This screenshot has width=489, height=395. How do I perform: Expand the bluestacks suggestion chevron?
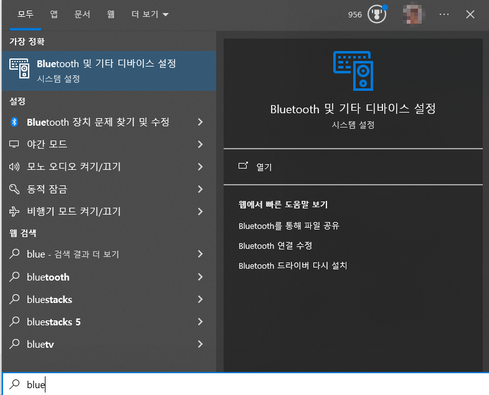click(200, 299)
